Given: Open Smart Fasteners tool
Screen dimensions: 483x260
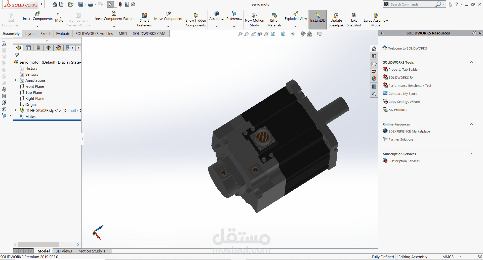Looking at the screenshot, I should pos(144,20).
